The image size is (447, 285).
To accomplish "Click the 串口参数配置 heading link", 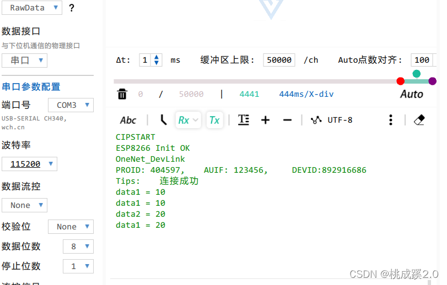I will [31, 86].
